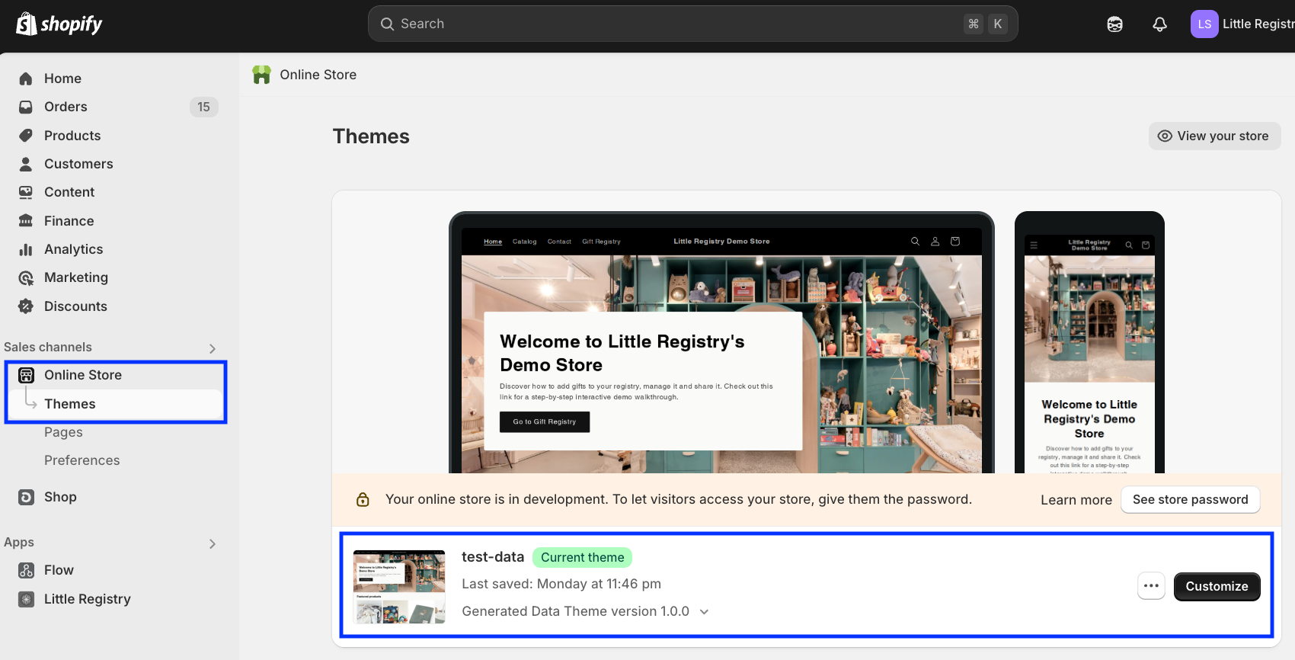Open the Sidekick assistant icon in top bar
This screenshot has height=660, width=1295.
(1114, 24)
